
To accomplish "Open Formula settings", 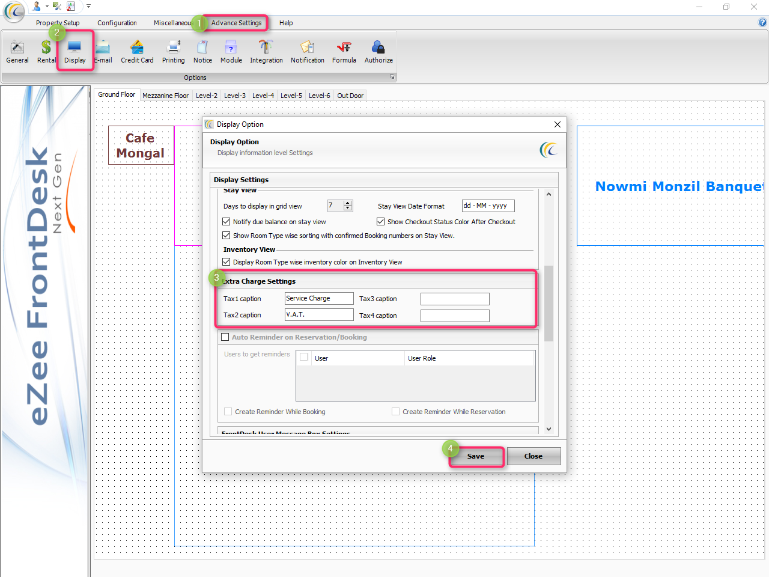I will (344, 52).
